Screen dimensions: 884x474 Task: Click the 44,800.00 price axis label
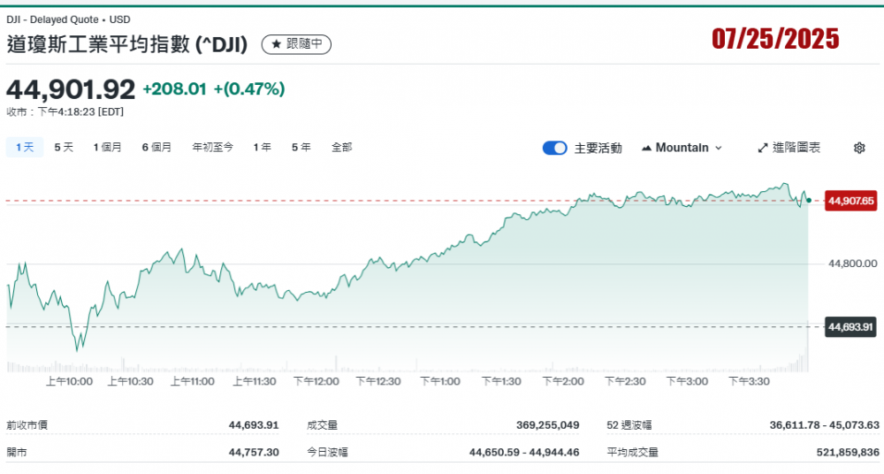[x=852, y=264]
